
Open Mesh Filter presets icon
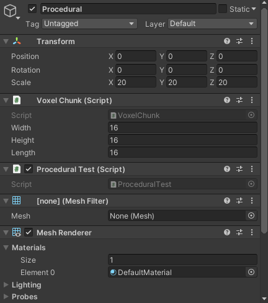(x=239, y=201)
